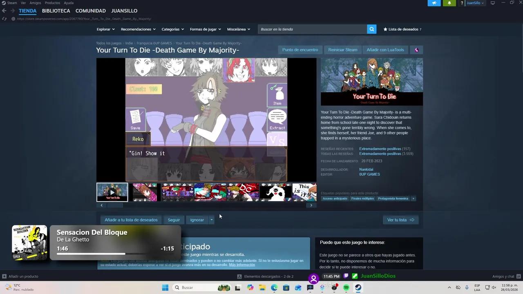Switch to the COMUNIDAD tab
The width and height of the screenshot is (523, 294).
(x=91, y=11)
